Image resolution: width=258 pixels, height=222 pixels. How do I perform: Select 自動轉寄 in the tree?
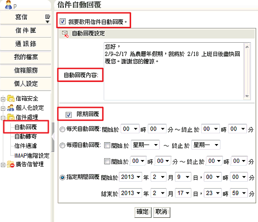(x=26, y=137)
